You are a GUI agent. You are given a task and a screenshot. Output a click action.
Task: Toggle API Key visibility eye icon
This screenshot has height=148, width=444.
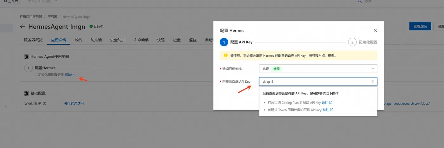click(372, 81)
